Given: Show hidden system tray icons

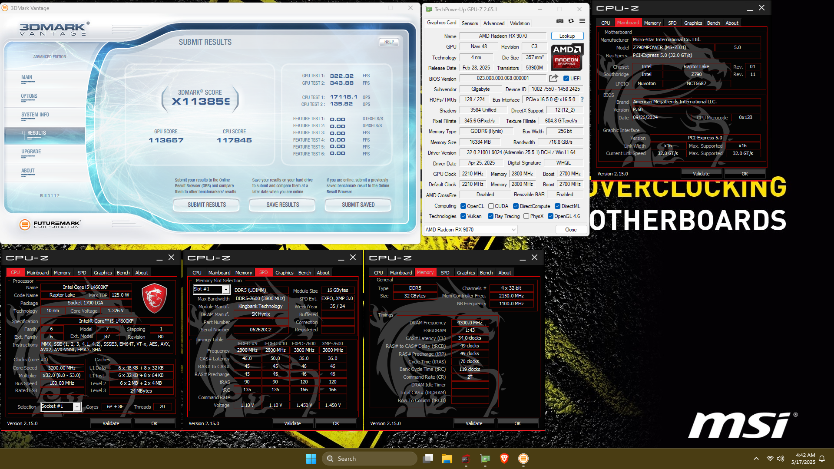Looking at the screenshot, I should click(756, 459).
